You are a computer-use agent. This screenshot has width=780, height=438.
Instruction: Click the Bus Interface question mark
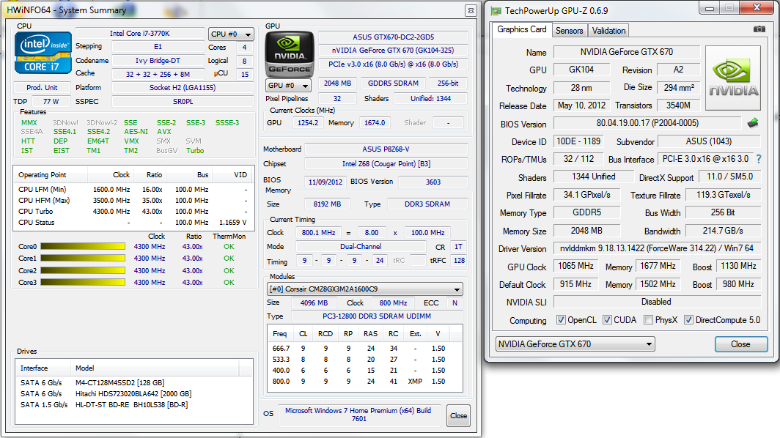coord(759,159)
